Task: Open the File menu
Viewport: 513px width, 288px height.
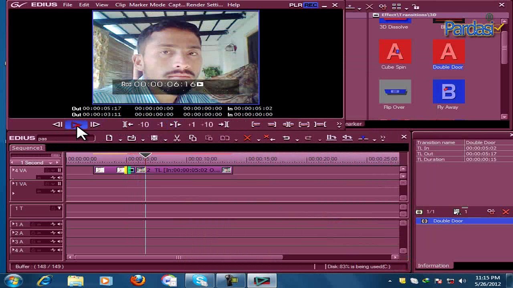Action: pos(68,5)
